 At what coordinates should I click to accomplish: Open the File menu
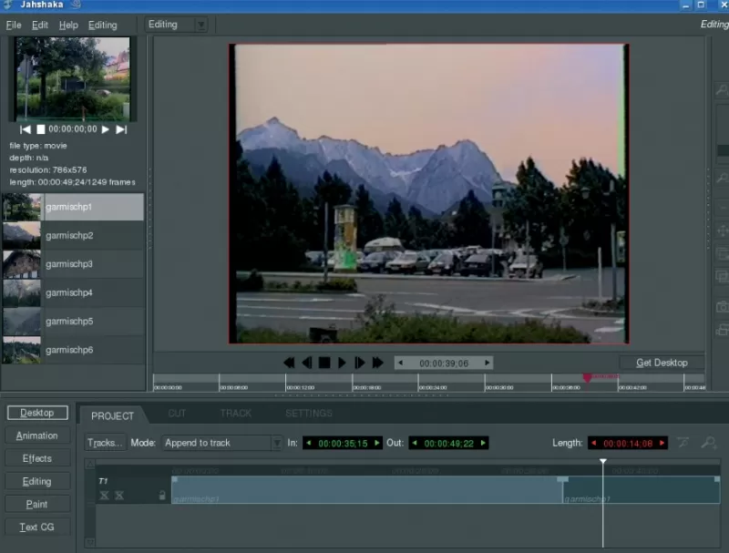coord(13,25)
